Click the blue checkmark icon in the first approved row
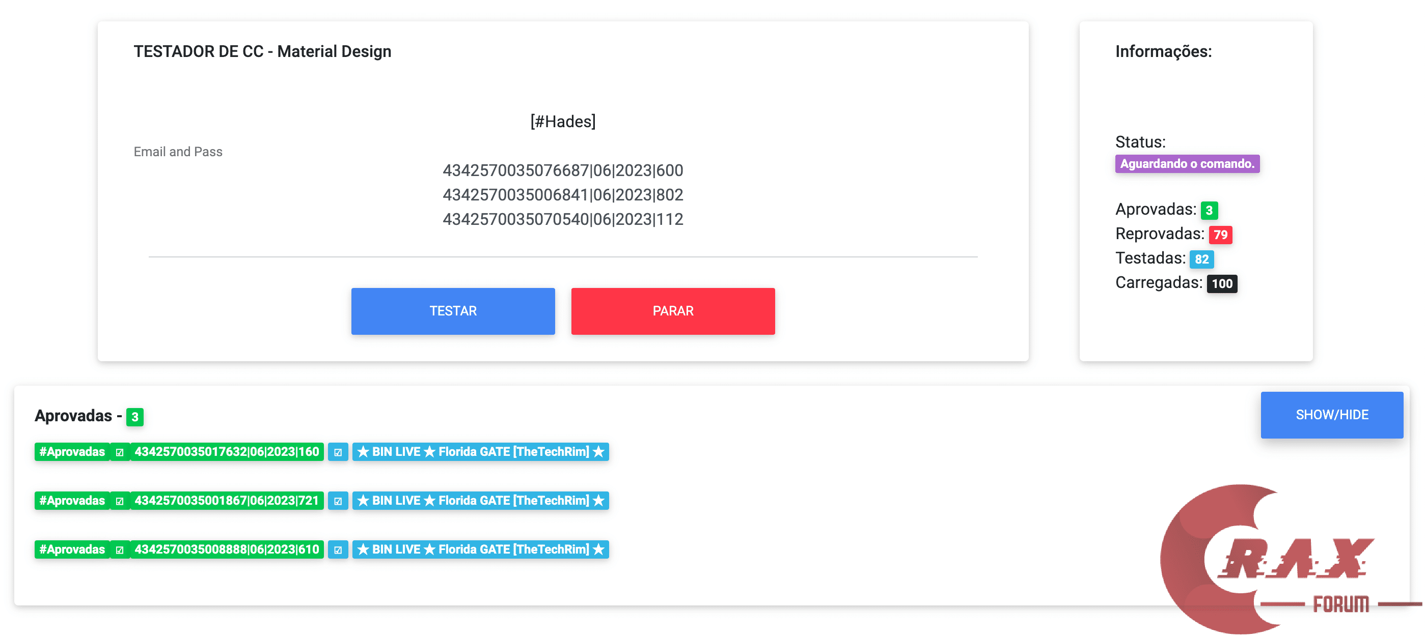 (338, 452)
